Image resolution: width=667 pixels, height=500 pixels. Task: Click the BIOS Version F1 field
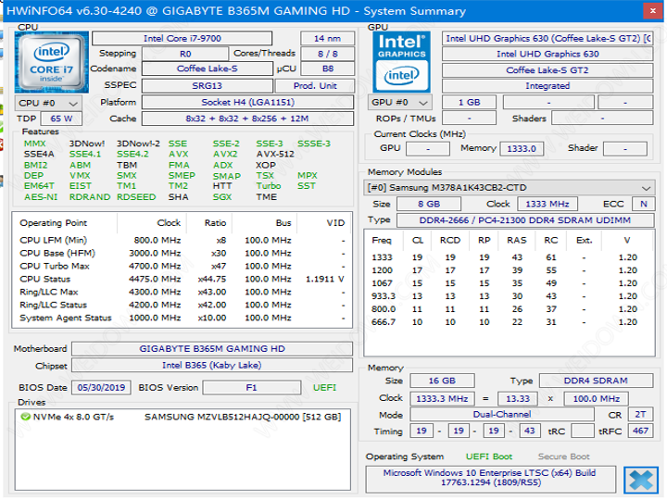[x=251, y=388]
